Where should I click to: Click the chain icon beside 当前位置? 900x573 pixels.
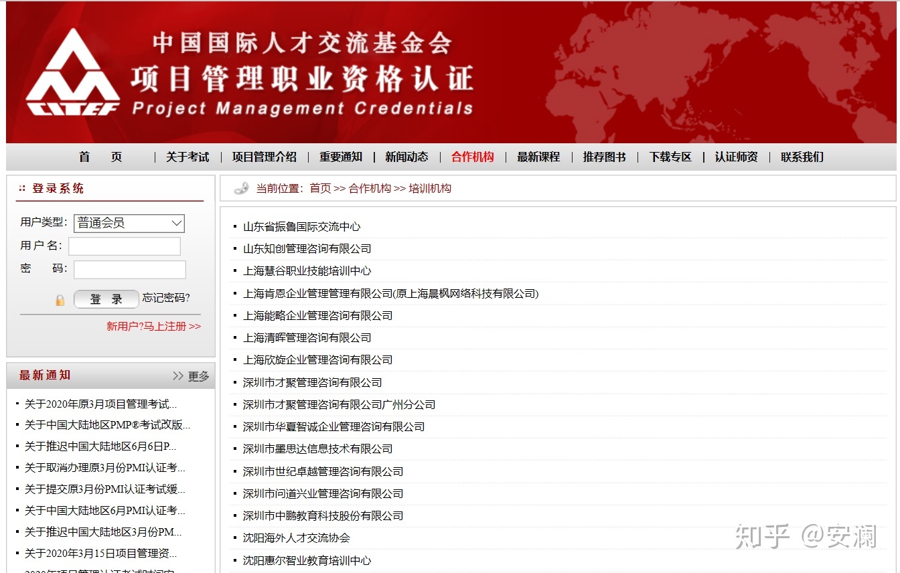241,189
